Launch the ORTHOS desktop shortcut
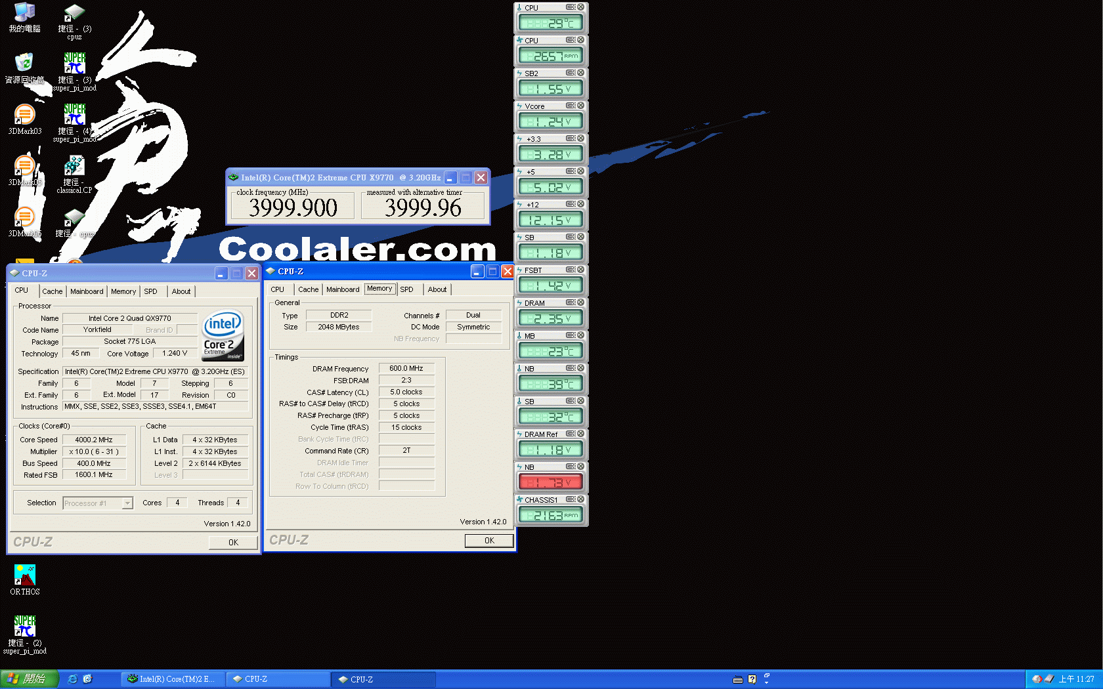Viewport: 1103px width, 689px height. point(24,580)
